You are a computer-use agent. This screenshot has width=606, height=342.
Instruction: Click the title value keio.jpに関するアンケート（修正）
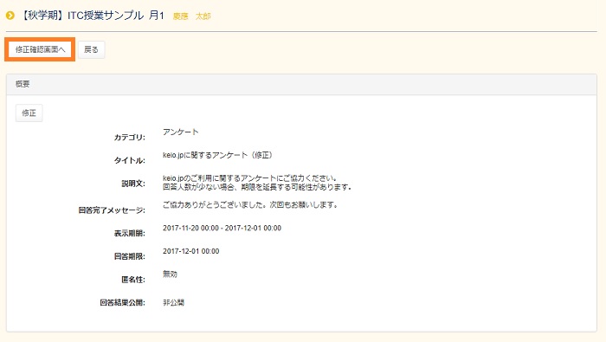point(218,155)
